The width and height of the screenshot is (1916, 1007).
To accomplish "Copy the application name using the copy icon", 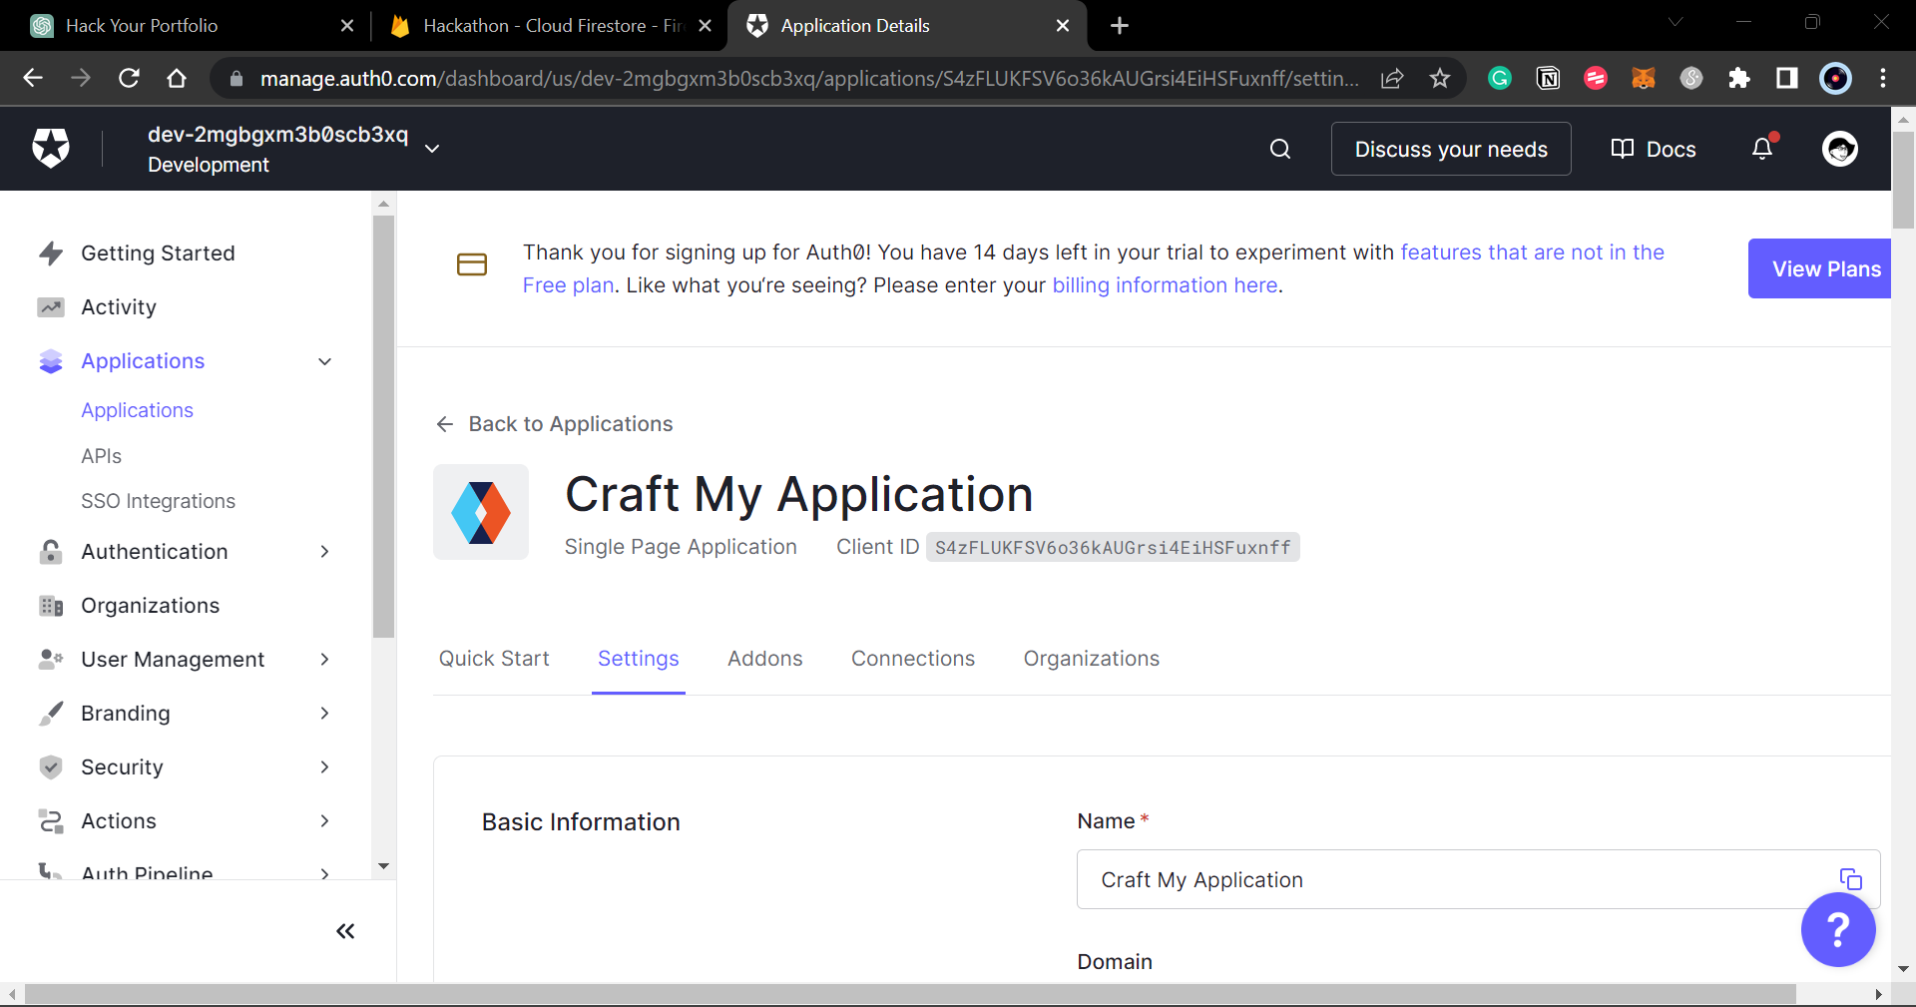I will pyautogui.click(x=1851, y=879).
